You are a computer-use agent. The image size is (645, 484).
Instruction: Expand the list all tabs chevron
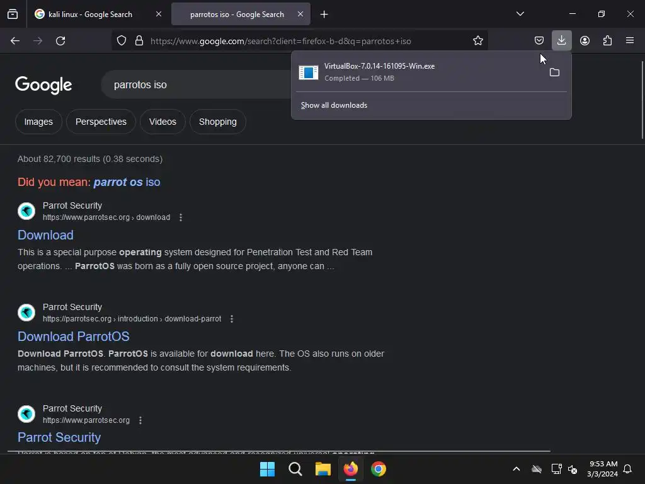520,14
